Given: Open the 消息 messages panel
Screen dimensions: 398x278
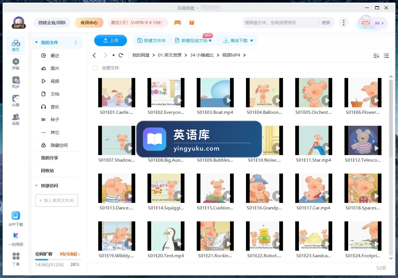Looking at the screenshot, I should (x=16, y=119).
